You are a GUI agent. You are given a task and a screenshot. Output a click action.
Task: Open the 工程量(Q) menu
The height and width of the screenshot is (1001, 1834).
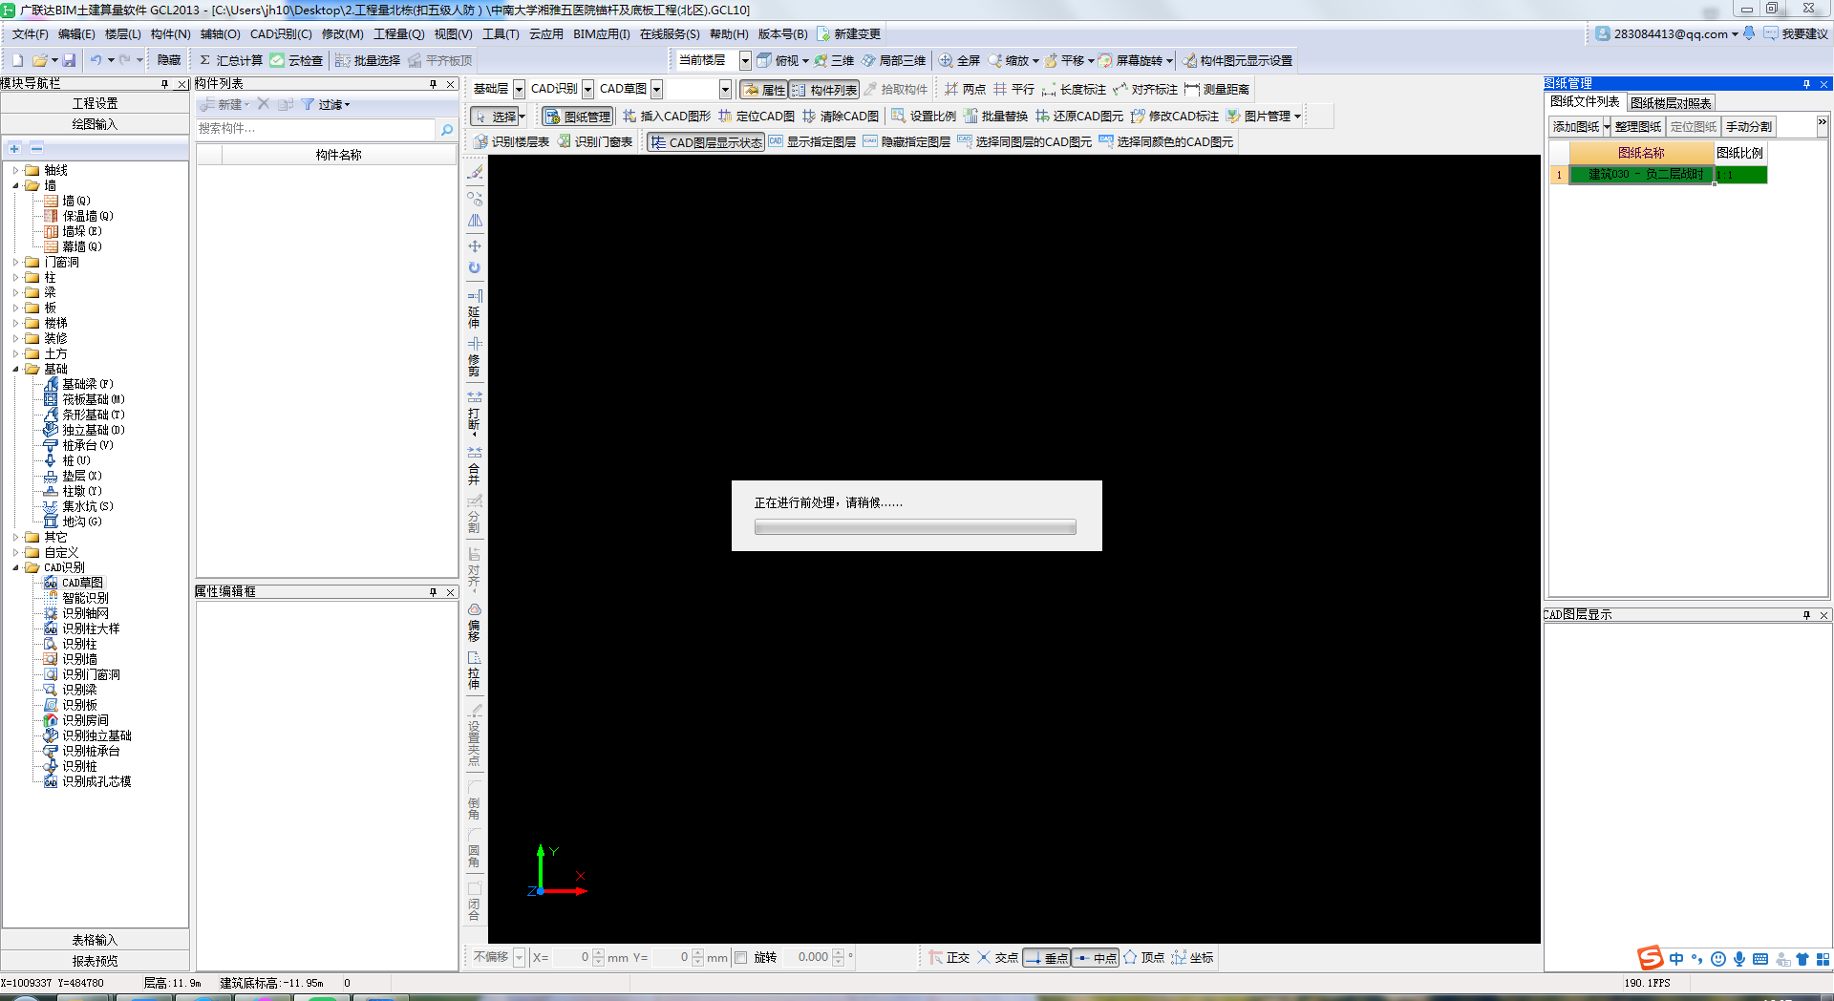click(398, 33)
